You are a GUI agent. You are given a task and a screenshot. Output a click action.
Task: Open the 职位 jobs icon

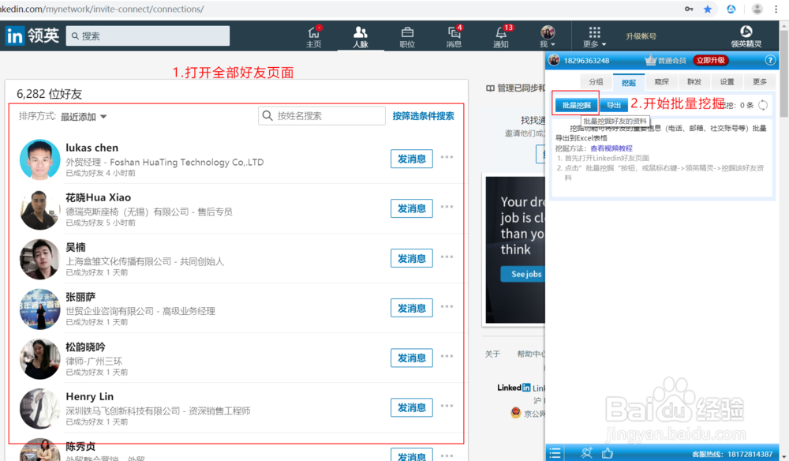pos(407,37)
